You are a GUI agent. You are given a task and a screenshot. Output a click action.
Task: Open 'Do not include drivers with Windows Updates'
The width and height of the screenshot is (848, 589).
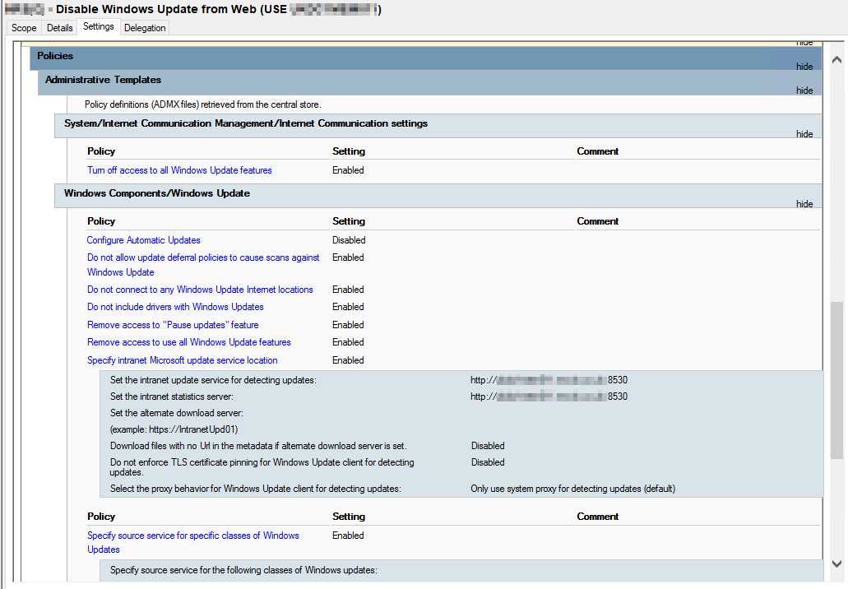pyautogui.click(x=175, y=307)
